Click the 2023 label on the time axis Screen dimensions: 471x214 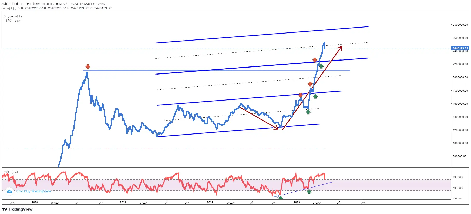click(297, 202)
